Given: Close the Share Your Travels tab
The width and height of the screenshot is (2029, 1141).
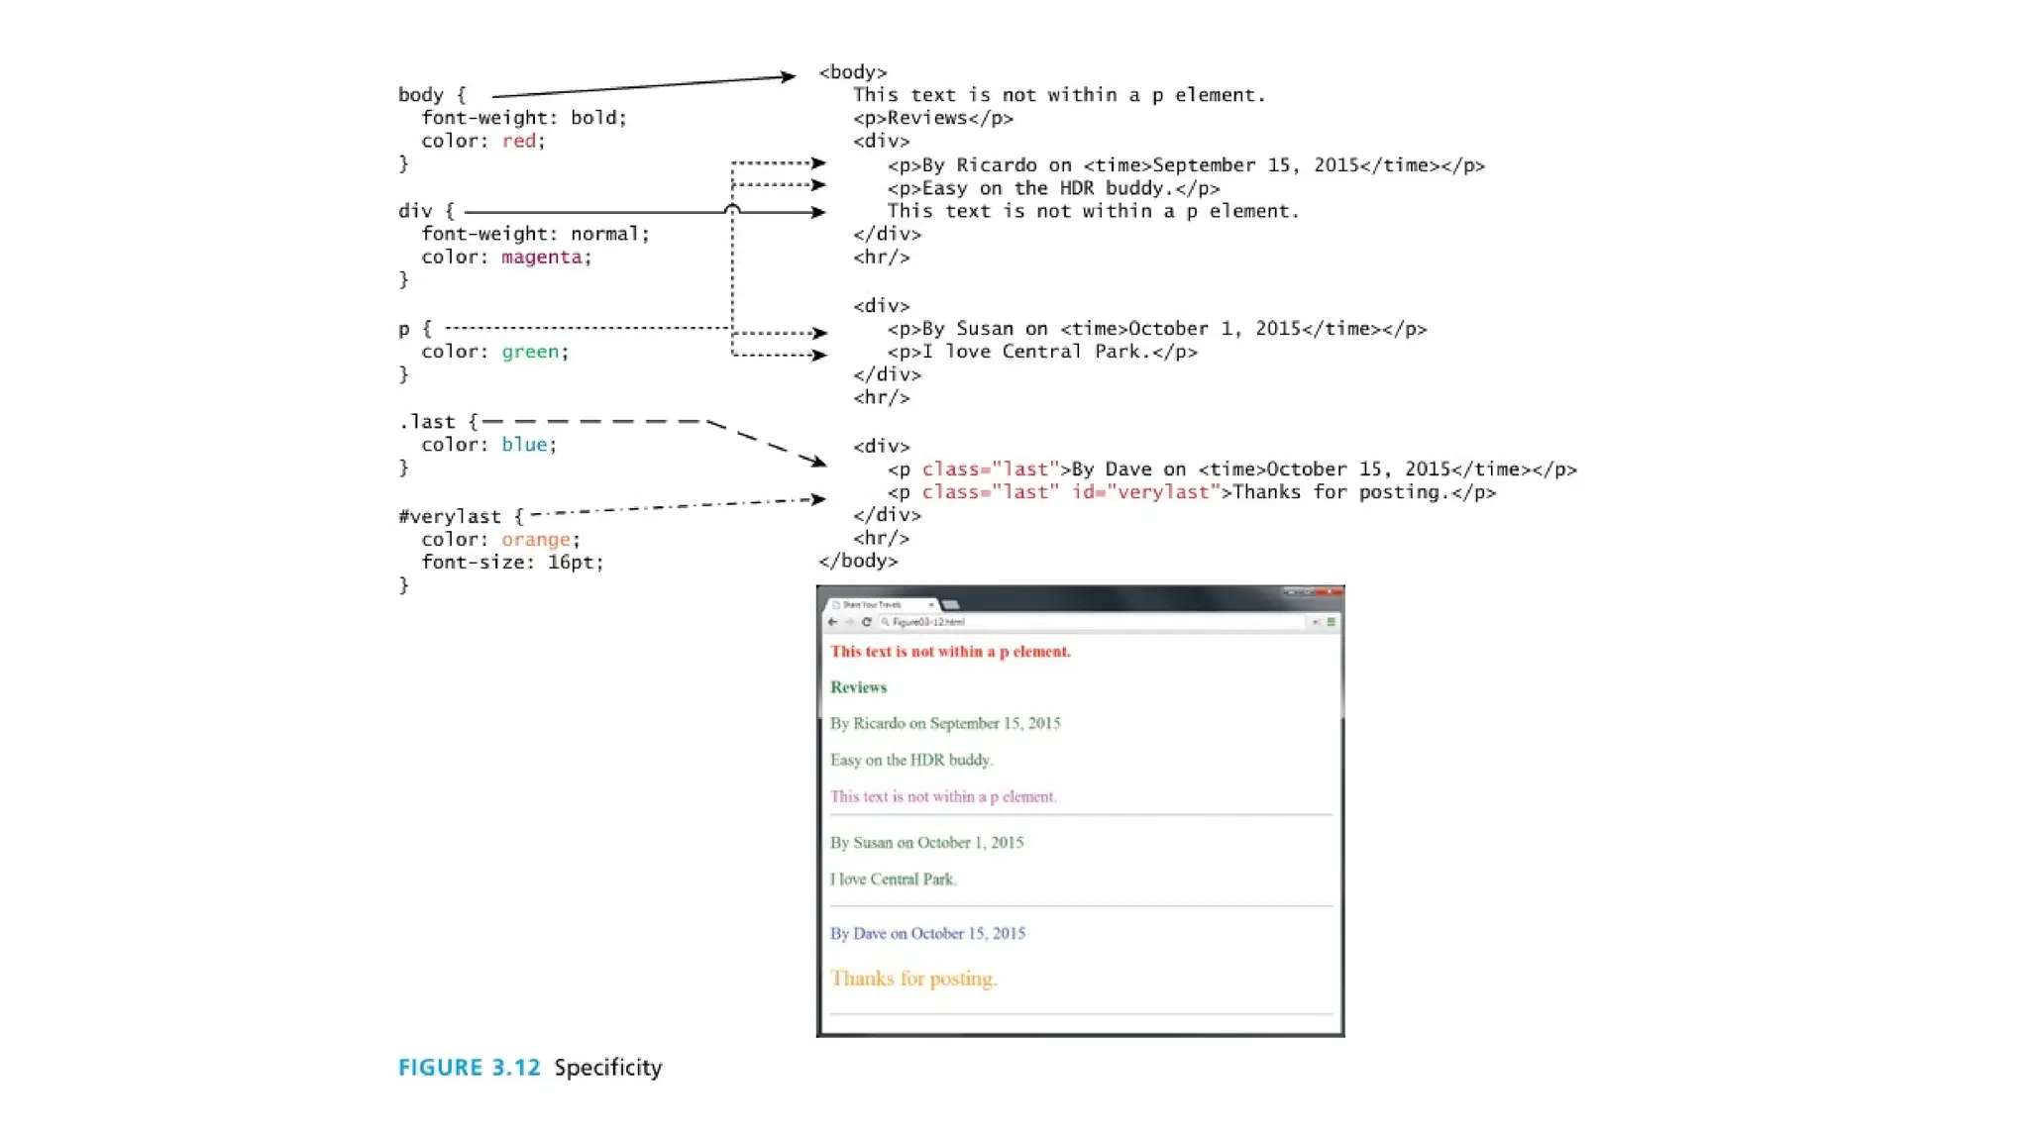Looking at the screenshot, I should coord(930,604).
